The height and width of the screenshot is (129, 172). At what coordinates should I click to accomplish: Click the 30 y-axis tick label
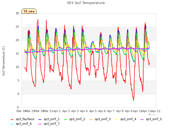[17, 13]
